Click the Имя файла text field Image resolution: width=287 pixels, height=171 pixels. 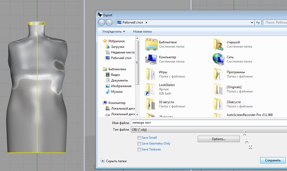pyautogui.click(x=208, y=123)
